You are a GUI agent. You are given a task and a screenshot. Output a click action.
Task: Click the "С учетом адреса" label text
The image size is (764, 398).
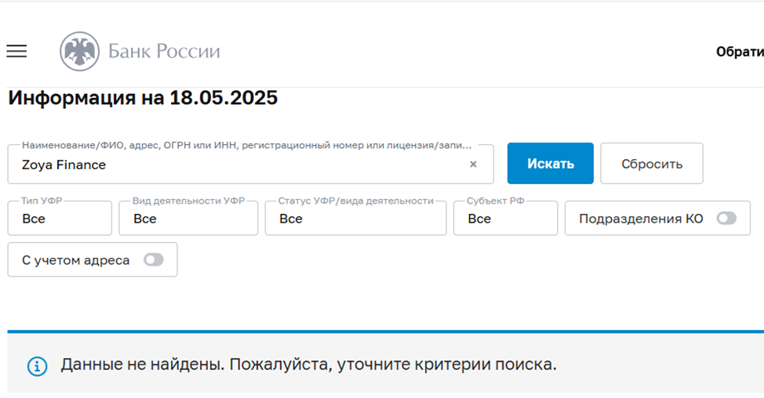click(x=76, y=260)
